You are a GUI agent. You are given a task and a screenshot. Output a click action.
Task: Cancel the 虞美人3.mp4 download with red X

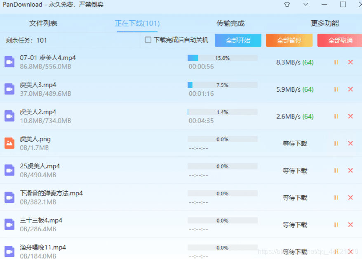(x=351, y=89)
